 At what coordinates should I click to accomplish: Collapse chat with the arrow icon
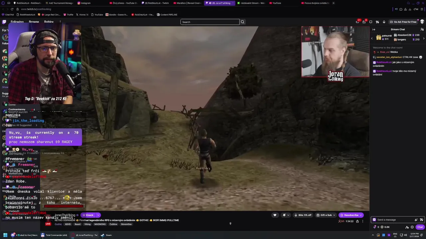(374, 30)
